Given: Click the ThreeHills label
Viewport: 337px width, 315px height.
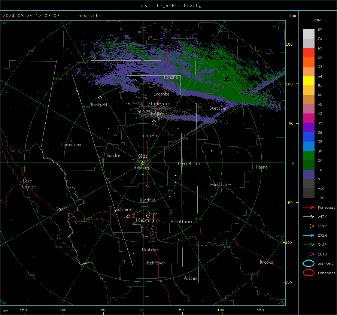Looking at the screenshot, I should (x=188, y=164).
